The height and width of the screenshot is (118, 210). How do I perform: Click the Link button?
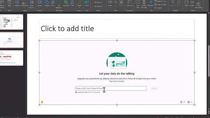tap(115, 4)
